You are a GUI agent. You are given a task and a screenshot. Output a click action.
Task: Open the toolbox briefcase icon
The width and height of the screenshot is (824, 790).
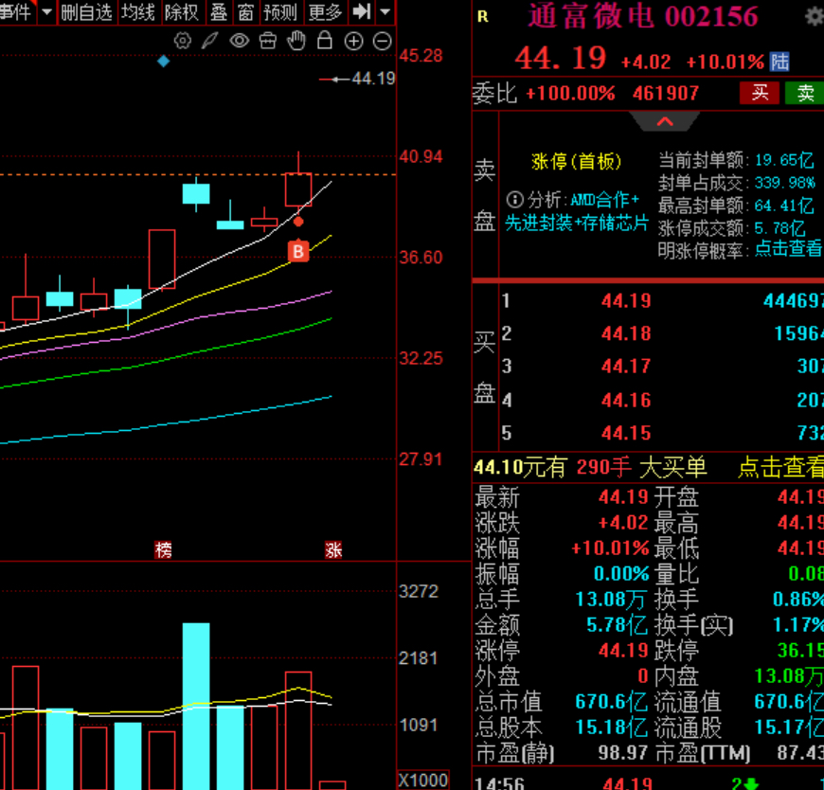[268, 41]
